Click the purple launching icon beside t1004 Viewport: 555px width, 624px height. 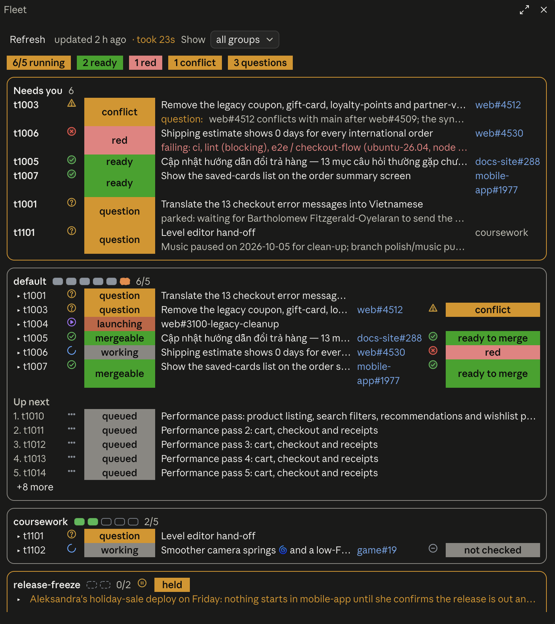[72, 322]
